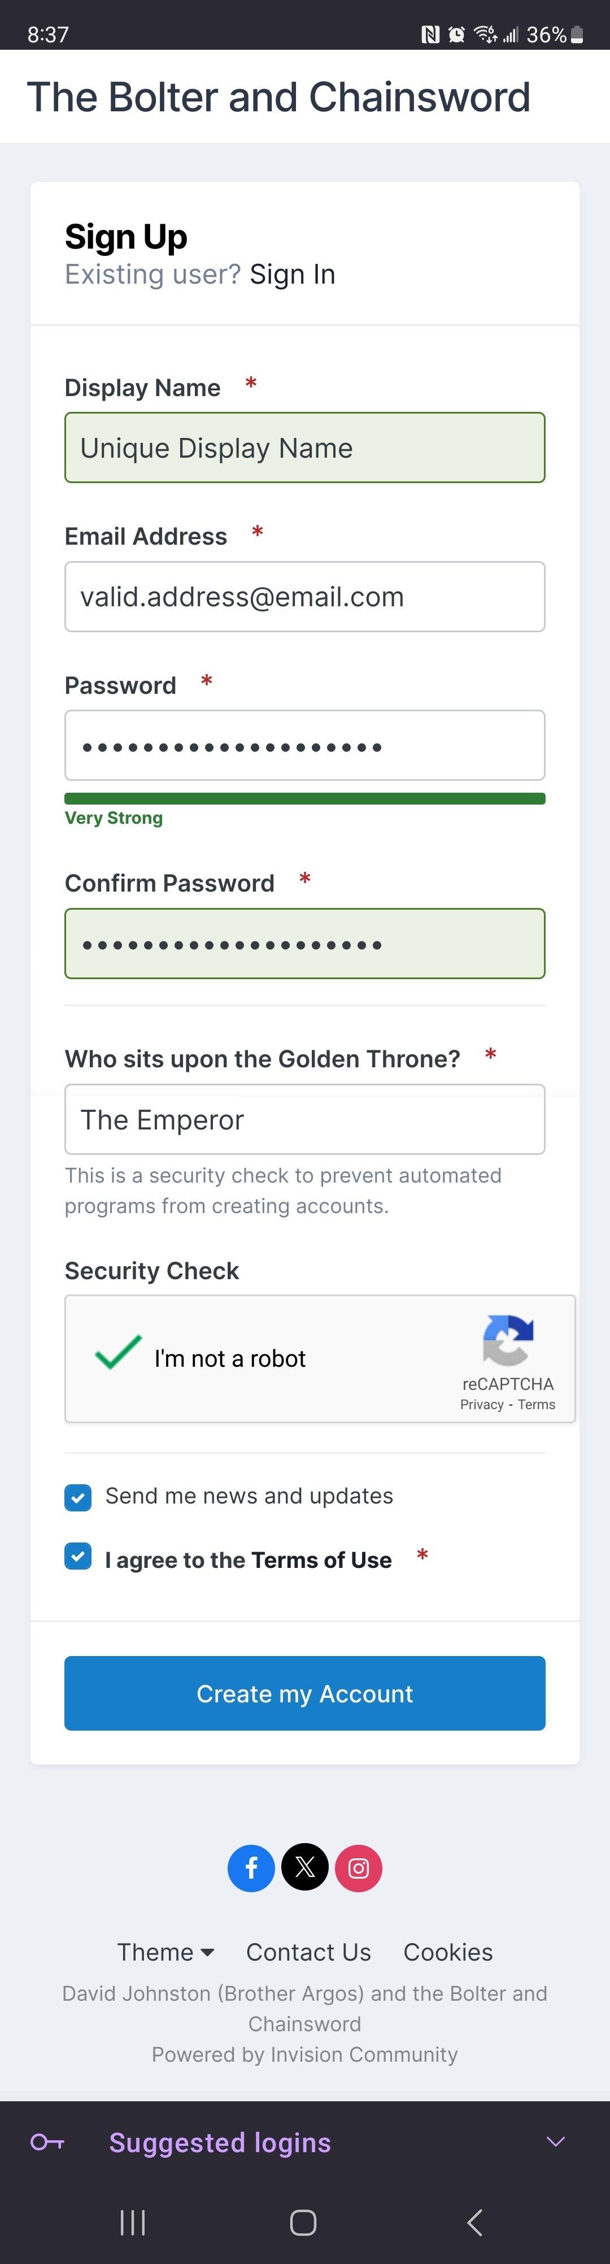Screen dimensions: 610x2264
Task: Go to the Contact Us footer item
Action: pyautogui.click(x=308, y=1952)
